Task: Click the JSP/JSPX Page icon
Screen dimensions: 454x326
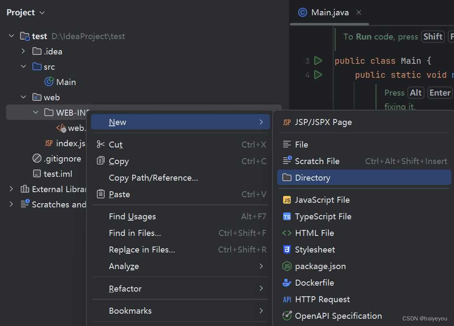Action: (287, 122)
